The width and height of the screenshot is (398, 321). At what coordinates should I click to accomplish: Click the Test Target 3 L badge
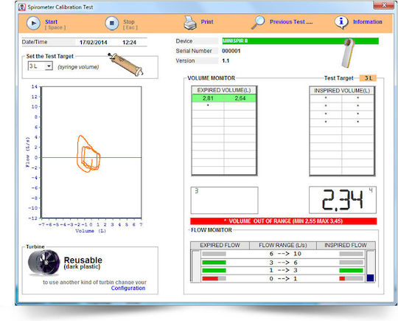[368, 78]
